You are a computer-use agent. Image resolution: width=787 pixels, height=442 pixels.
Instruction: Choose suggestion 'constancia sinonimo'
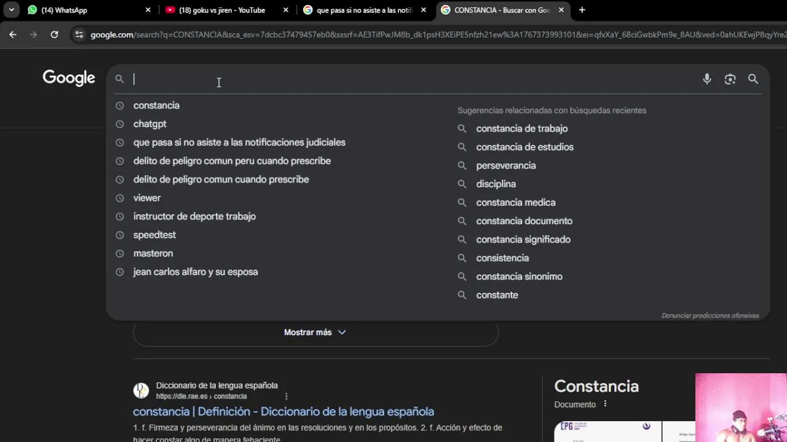pyautogui.click(x=520, y=276)
